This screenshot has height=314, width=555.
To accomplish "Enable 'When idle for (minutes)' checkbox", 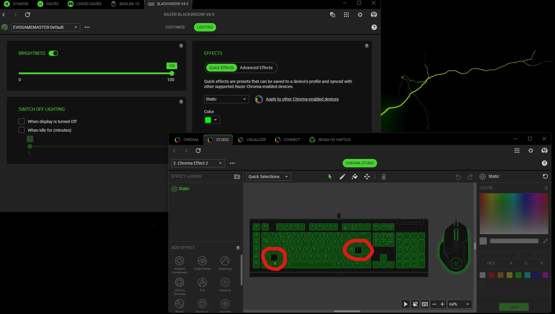I will click(22, 130).
